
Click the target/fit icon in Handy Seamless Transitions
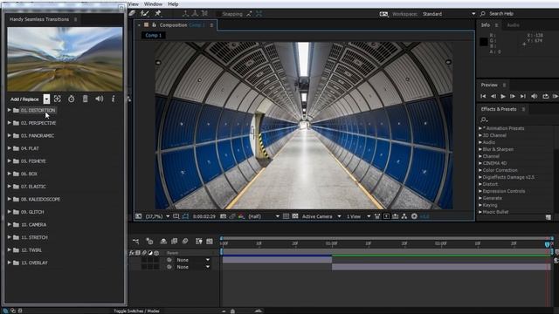(x=58, y=99)
